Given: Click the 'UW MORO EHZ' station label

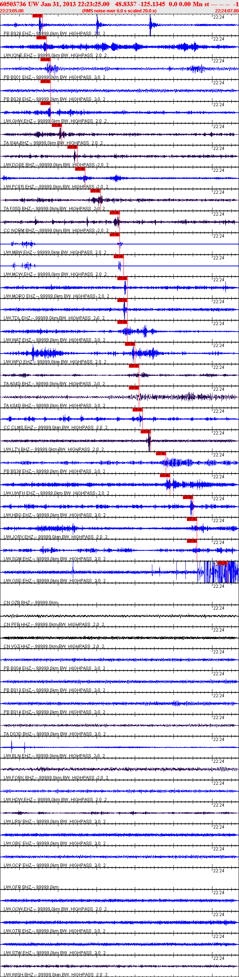Looking at the screenshot, I should coord(20,296).
